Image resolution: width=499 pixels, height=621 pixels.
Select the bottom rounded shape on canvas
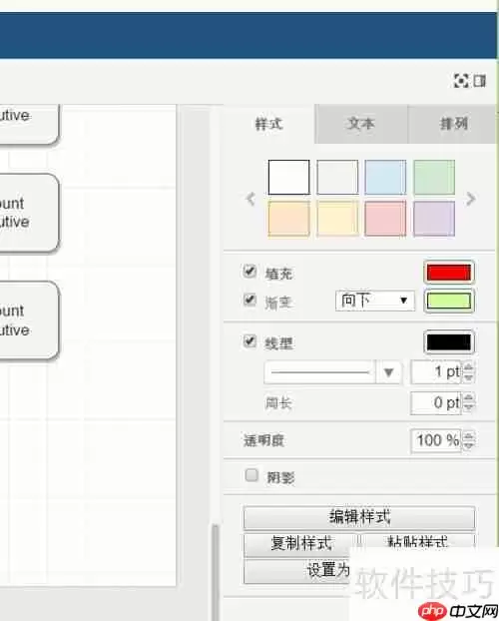(29, 320)
